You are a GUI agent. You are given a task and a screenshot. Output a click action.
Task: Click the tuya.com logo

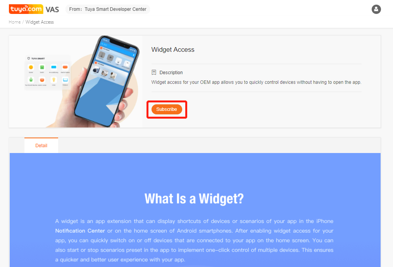click(x=26, y=9)
